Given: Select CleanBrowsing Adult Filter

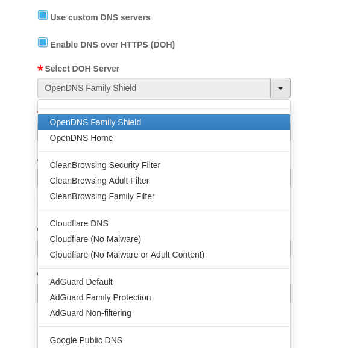Looking at the screenshot, I should (164, 181).
